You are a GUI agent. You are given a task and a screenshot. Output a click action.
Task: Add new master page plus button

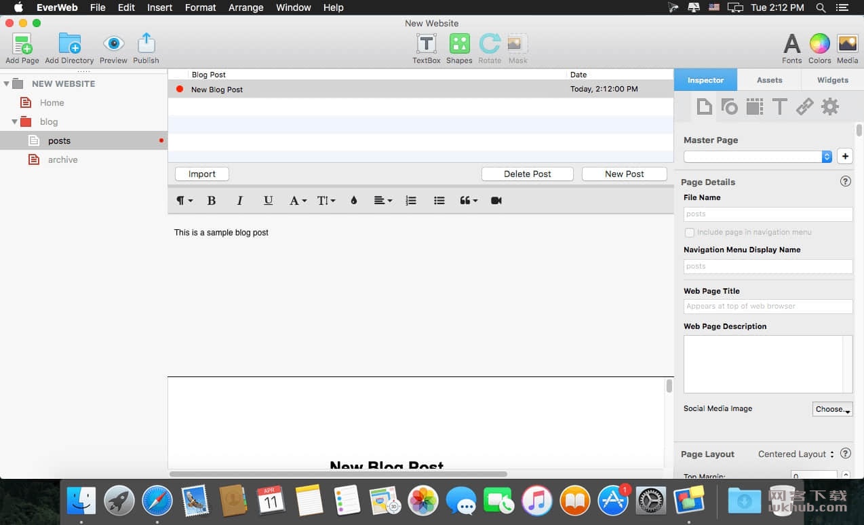coord(845,157)
